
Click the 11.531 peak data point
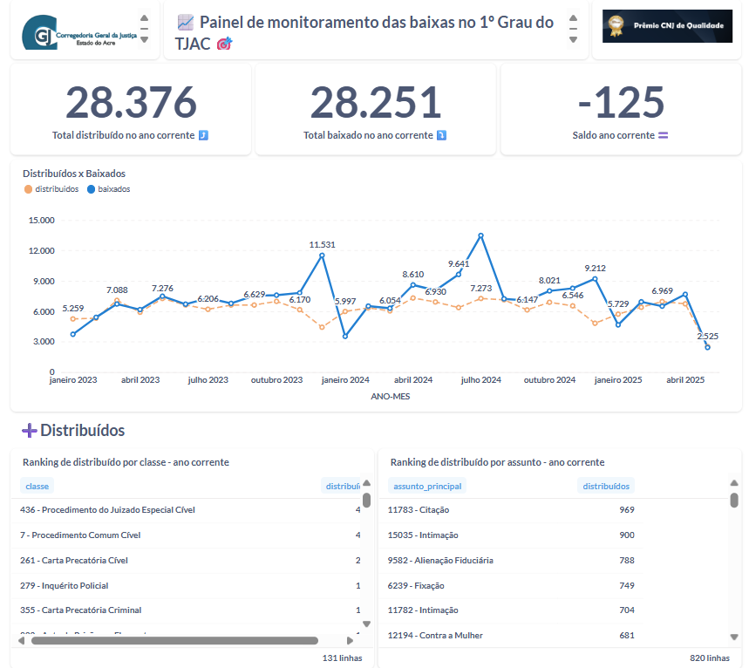point(322,256)
